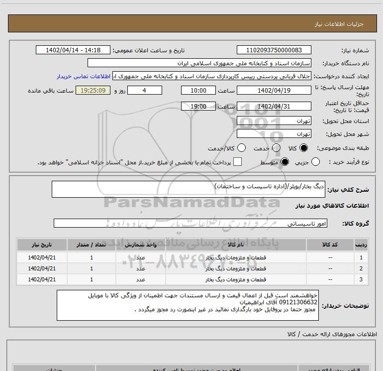Click the اطلاعات کالاهای مورد نیاز heading
The height and width of the screenshot is (371, 383).
click(332, 206)
